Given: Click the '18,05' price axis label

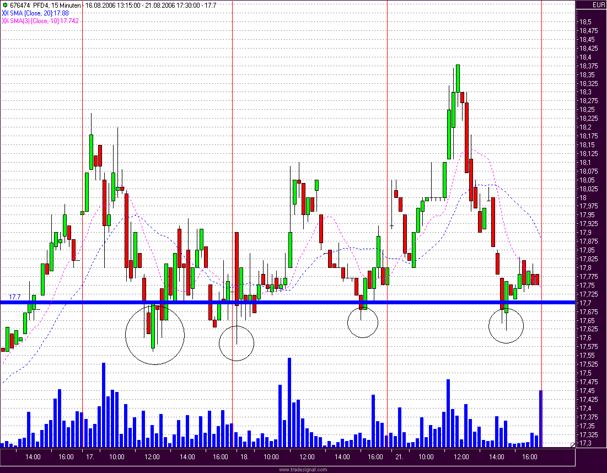Looking at the screenshot, I should (x=587, y=180).
